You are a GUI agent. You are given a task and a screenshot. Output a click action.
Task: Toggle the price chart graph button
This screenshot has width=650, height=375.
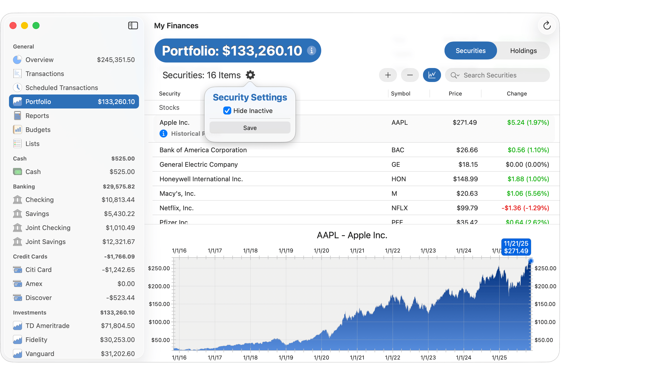431,75
